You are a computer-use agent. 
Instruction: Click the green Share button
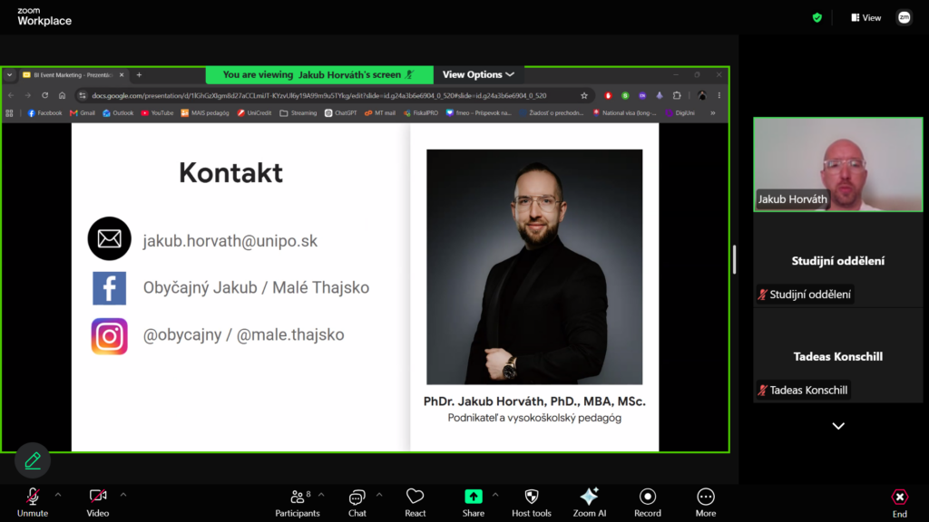click(473, 502)
